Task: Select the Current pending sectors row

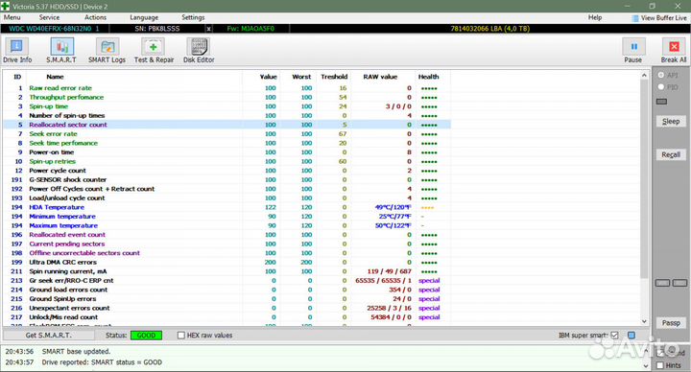Action: [226, 244]
